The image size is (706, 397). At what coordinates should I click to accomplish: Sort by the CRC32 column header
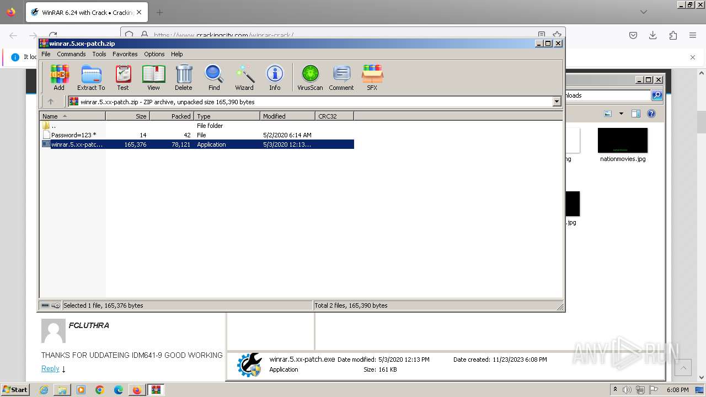coord(334,116)
